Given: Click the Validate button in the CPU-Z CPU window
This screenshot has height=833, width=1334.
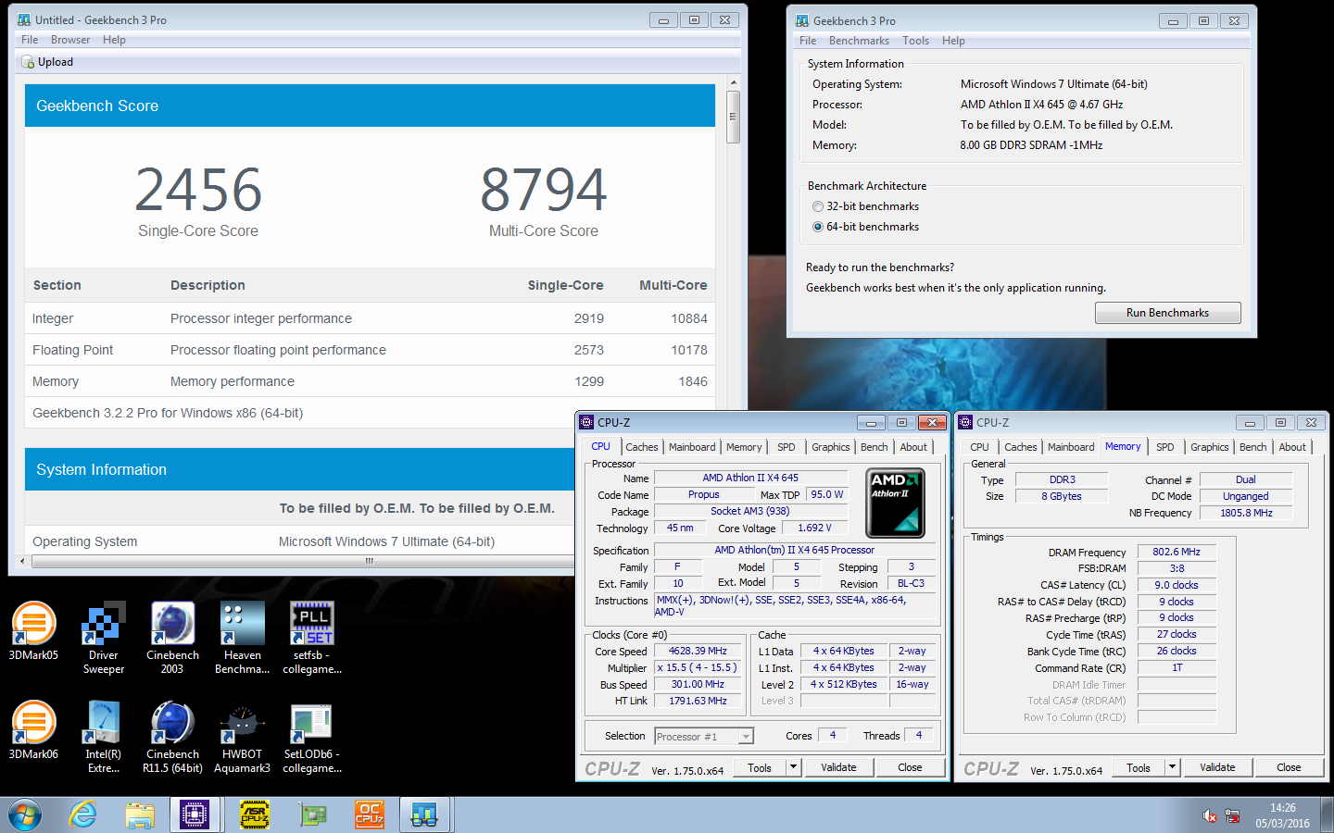Looking at the screenshot, I should coord(838,767).
